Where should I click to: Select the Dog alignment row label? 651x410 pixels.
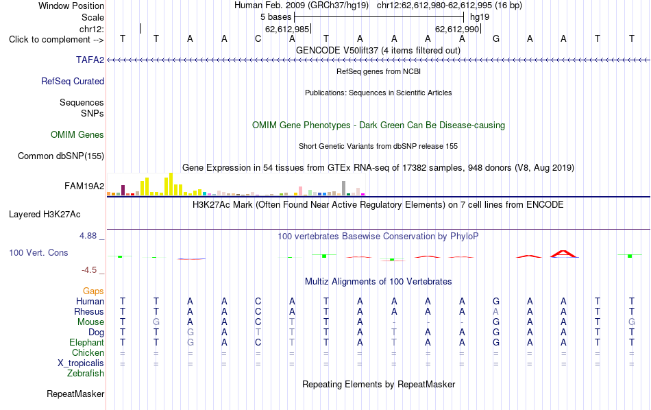[x=97, y=333]
